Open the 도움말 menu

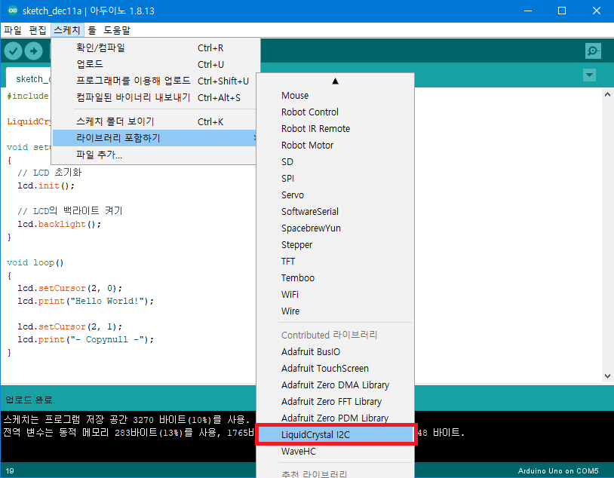(117, 30)
